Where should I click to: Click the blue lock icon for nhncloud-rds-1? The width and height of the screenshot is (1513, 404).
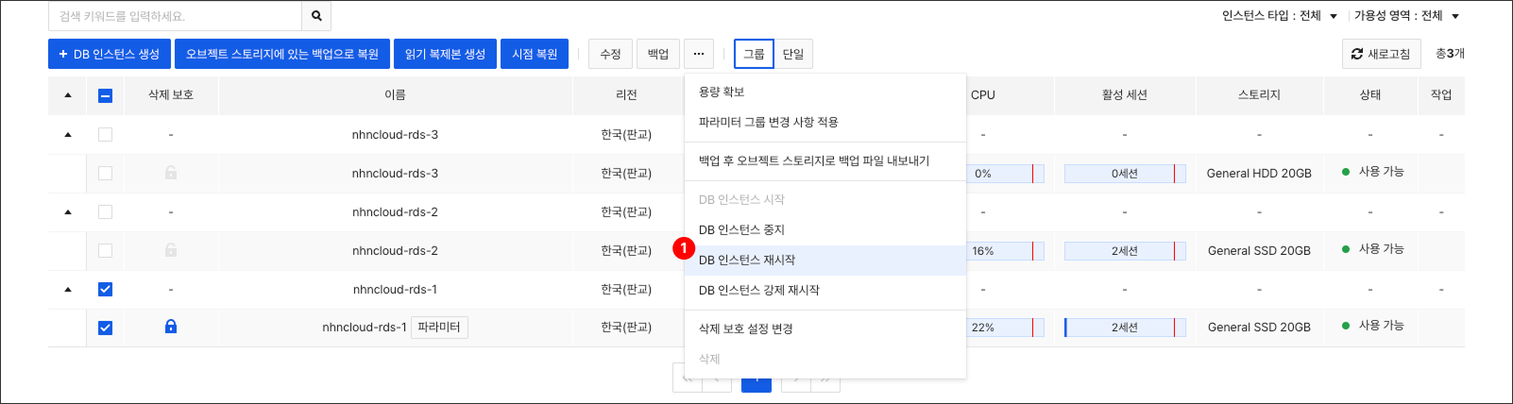171,327
